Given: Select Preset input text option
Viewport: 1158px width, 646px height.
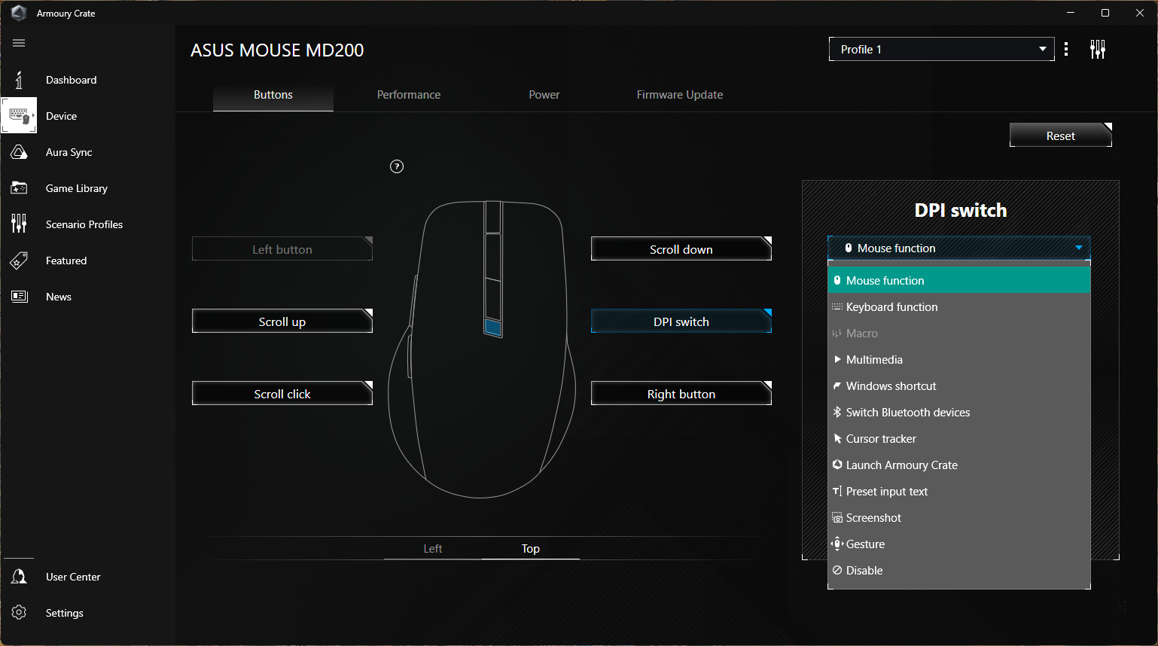Looking at the screenshot, I should point(958,491).
